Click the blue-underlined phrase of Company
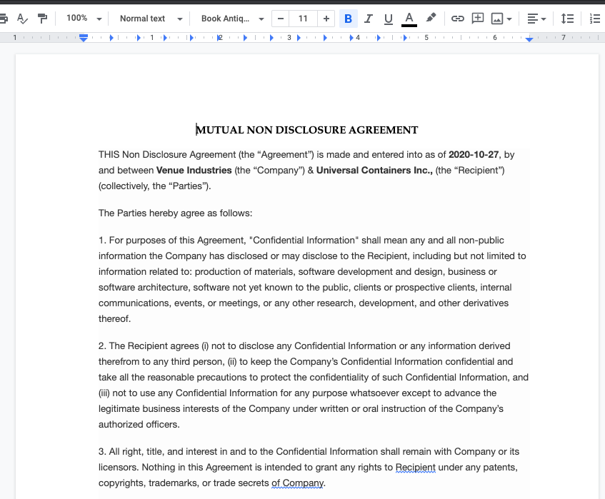 tap(297, 483)
